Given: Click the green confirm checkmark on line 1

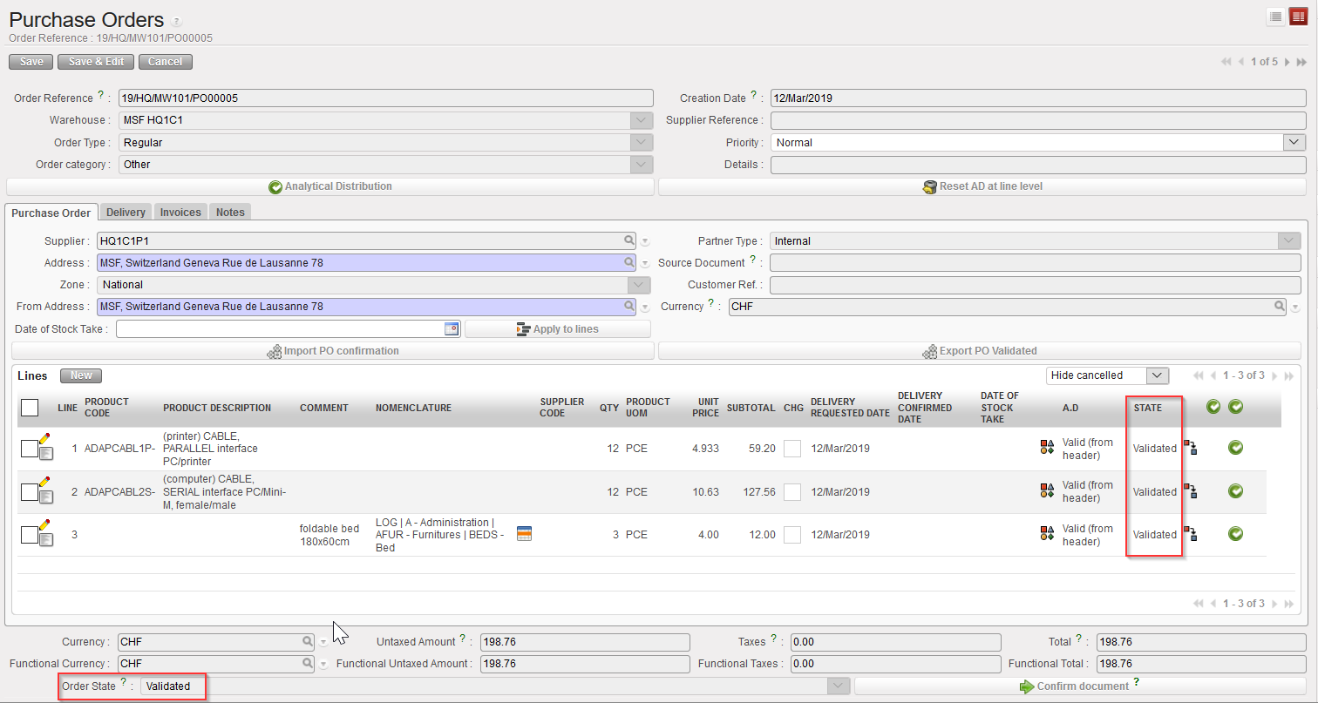Looking at the screenshot, I should click(x=1235, y=448).
